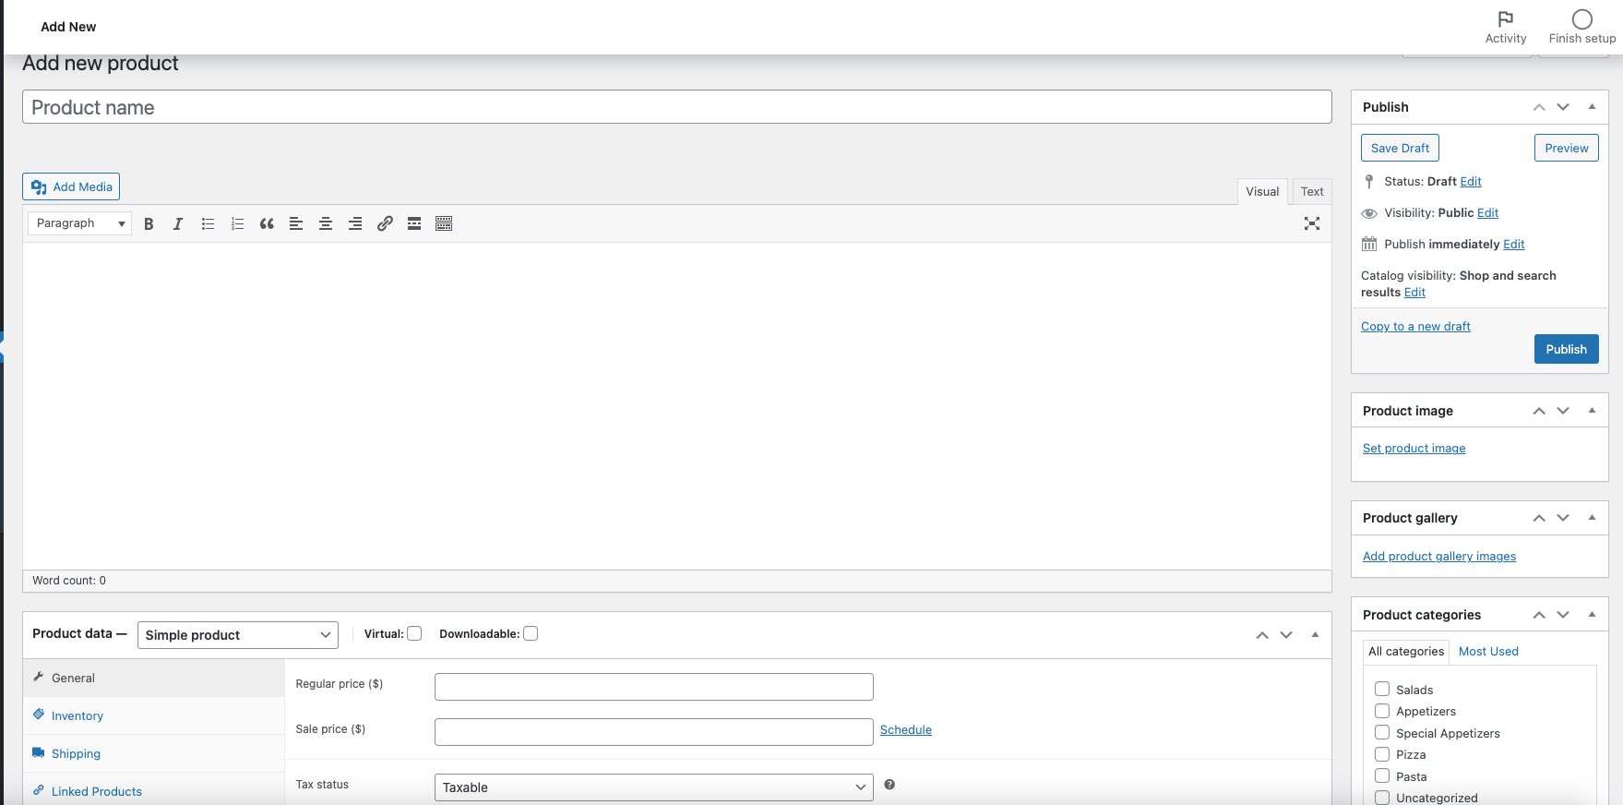This screenshot has width=1623, height=805.
Task: Toggle bold formatting in editor toolbar
Action: click(x=149, y=223)
